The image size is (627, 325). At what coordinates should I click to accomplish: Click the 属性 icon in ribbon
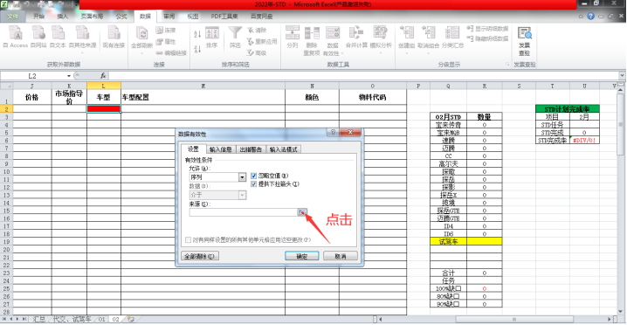click(x=159, y=41)
